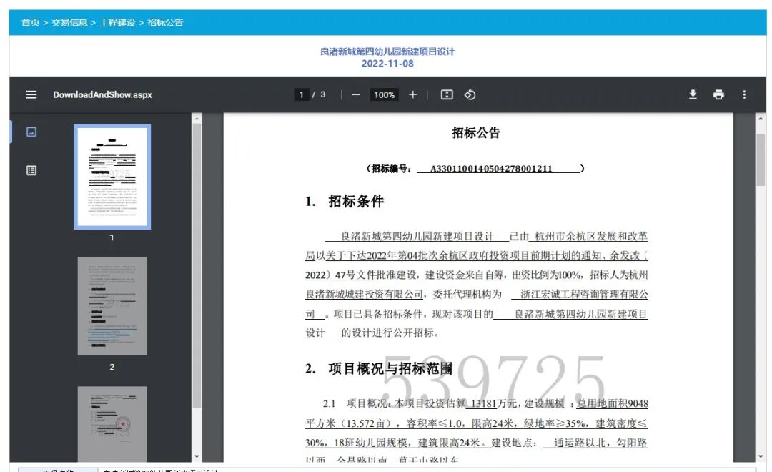Viewport: 772px width, 472px height.
Task: Rotate the document counterclockwise
Action: tap(470, 94)
